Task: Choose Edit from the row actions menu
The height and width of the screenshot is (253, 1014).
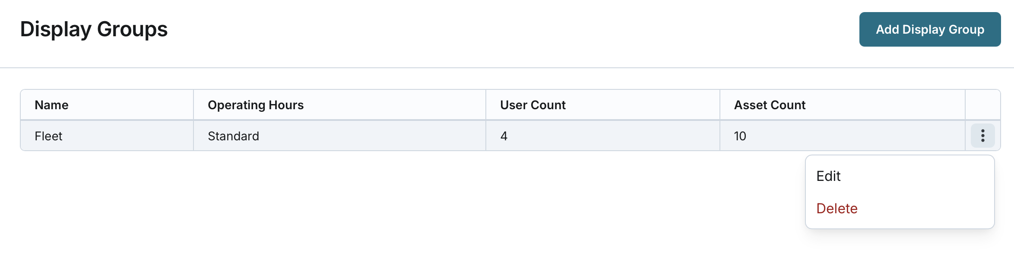Action: (x=828, y=176)
